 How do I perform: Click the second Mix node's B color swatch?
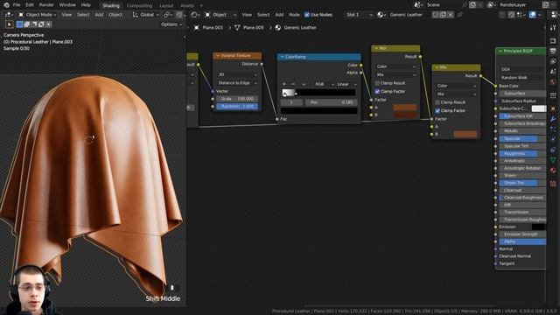coord(465,134)
